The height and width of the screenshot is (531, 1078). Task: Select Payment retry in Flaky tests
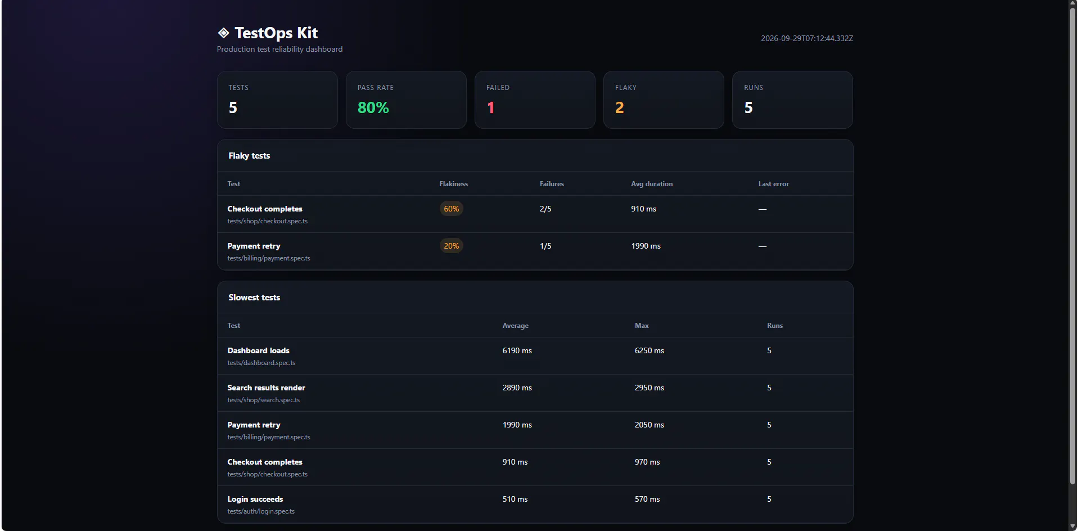click(254, 246)
